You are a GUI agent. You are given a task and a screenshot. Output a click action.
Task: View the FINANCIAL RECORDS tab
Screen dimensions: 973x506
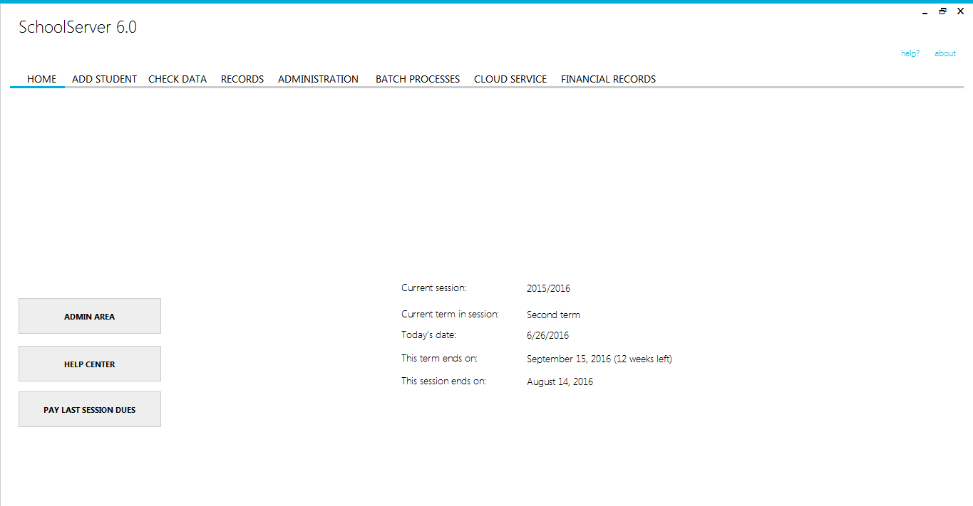pyautogui.click(x=608, y=79)
